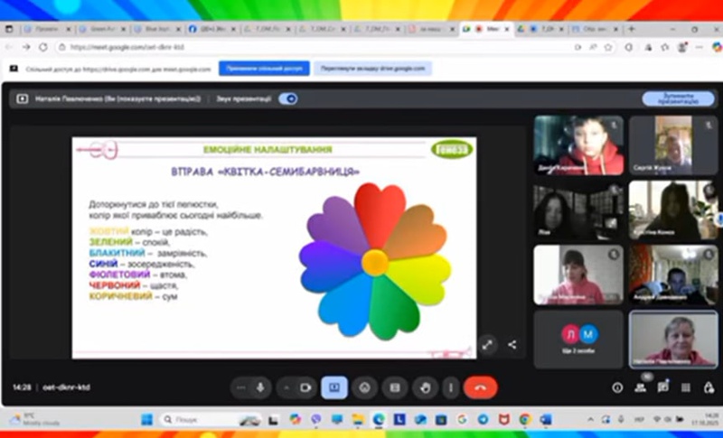Stop presenting using the top-right button
Screen dimensions: 723x438
[x=671, y=99]
